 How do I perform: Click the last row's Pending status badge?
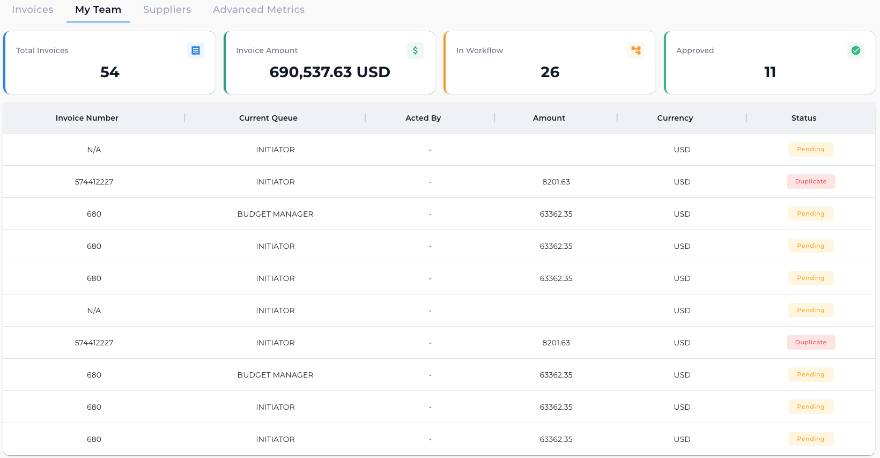pyautogui.click(x=811, y=439)
